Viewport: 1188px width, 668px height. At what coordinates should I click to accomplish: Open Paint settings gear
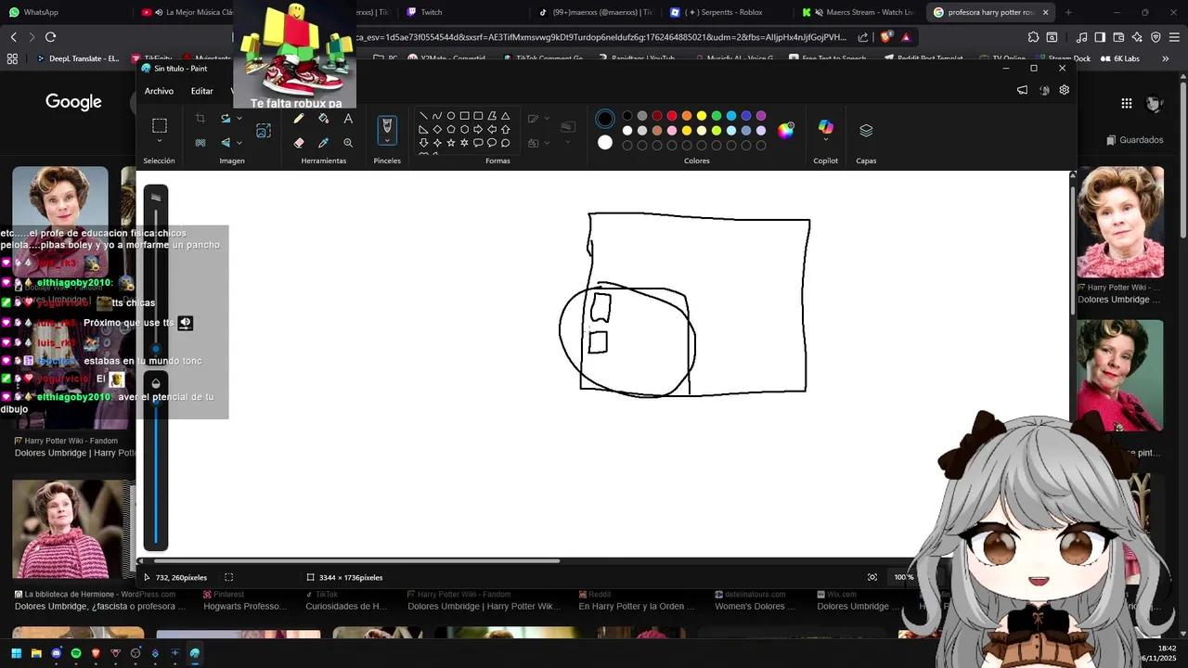click(x=1065, y=90)
